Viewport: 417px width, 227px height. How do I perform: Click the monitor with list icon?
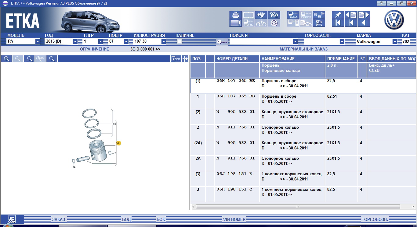click(293, 23)
